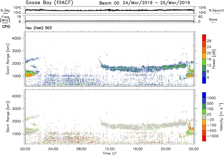Select the "Power [dB]" colorbar label
Image resolution: width=224 pixels, height=155 pixels.
tap(214, 59)
